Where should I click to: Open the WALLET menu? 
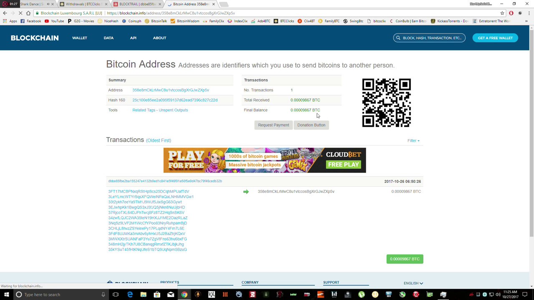80,38
